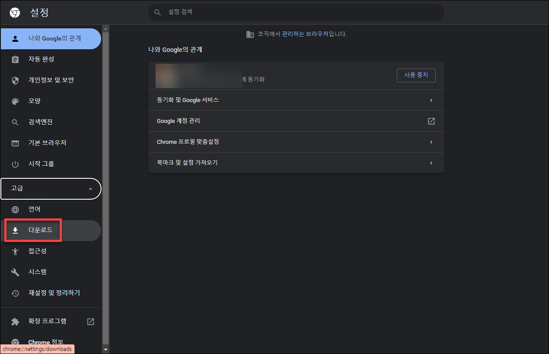Click the clipboard icon for 자동 완성
This screenshot has height=354, width=549.
point(15,59)
